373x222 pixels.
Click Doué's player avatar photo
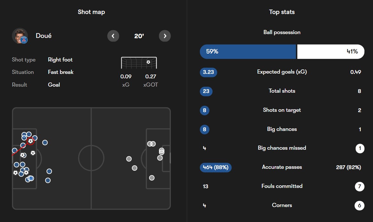point(20,36)
